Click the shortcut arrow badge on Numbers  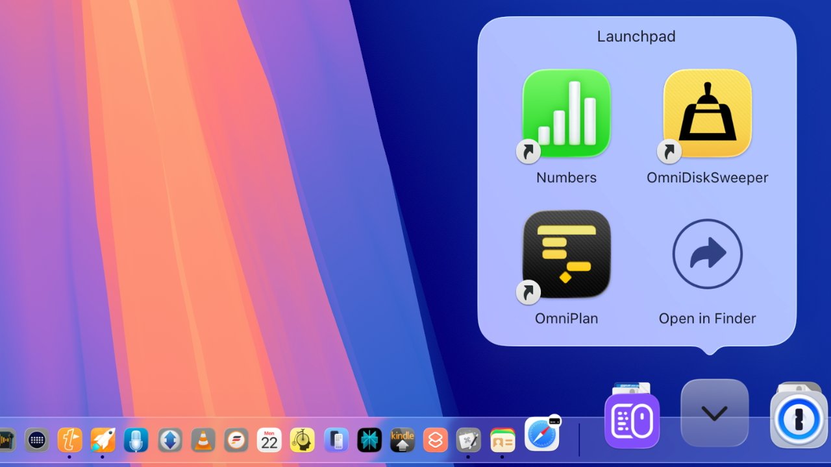[x=528, y=151]
